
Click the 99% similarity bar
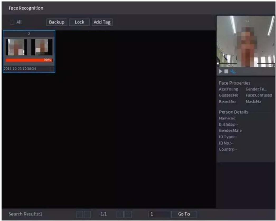click(x=29, y=60)
